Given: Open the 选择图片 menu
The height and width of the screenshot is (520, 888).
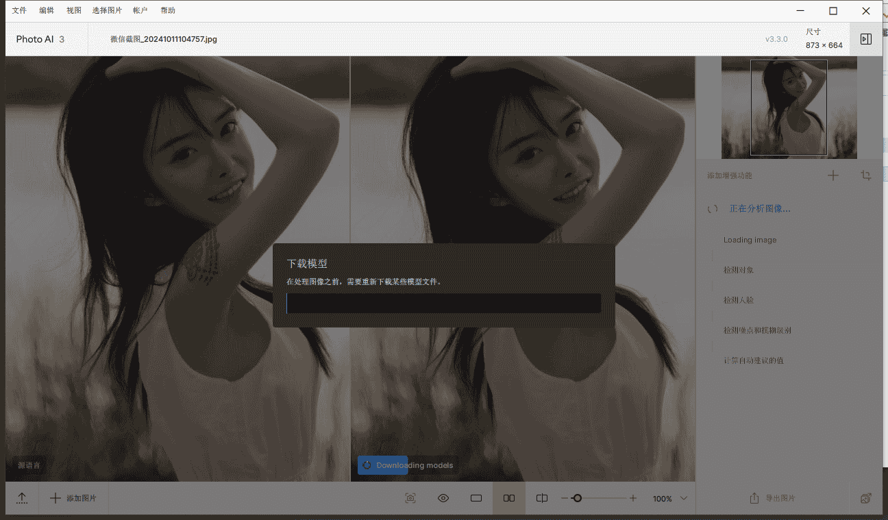Looking at the screenshot, I should tap(107, 10).
